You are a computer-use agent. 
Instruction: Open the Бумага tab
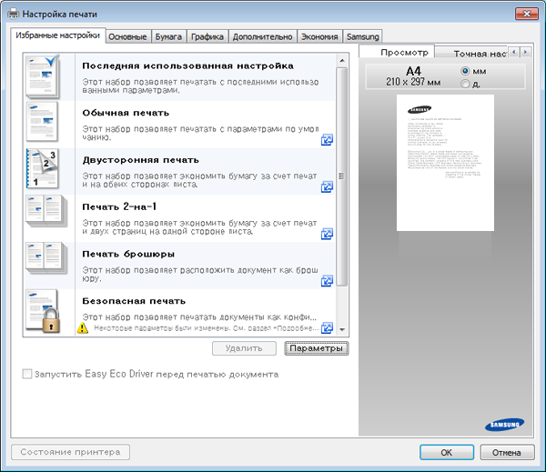click(x=168, y=37)
